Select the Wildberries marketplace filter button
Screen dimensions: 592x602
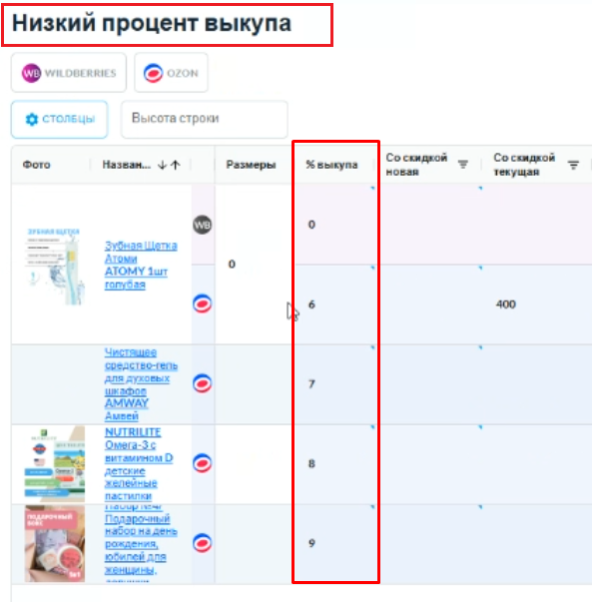(x=69, y=73)
